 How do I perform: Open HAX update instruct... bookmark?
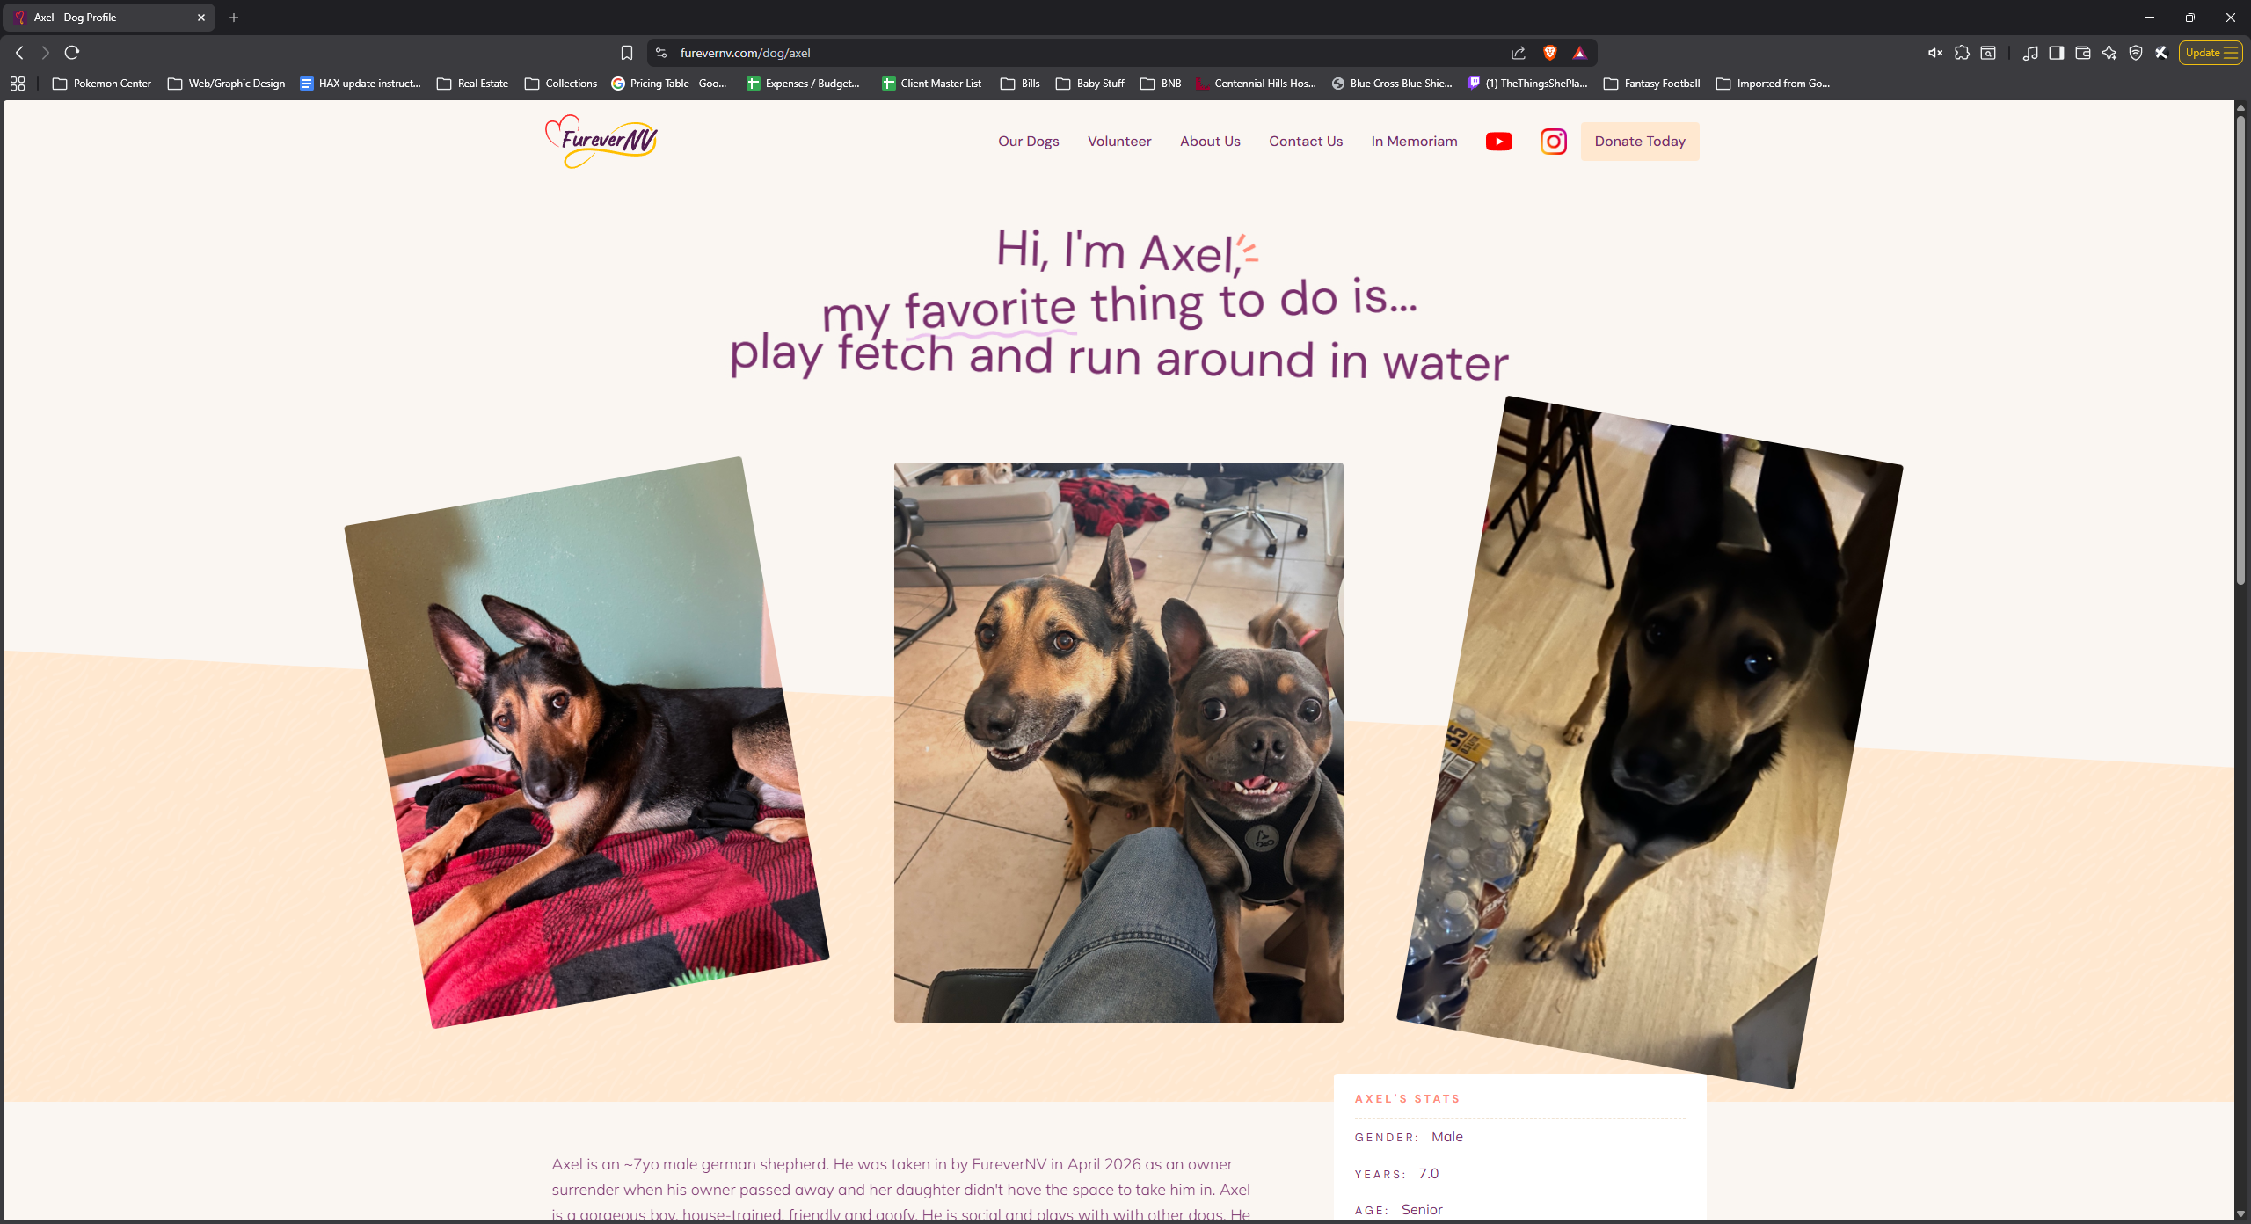[361, 84]
